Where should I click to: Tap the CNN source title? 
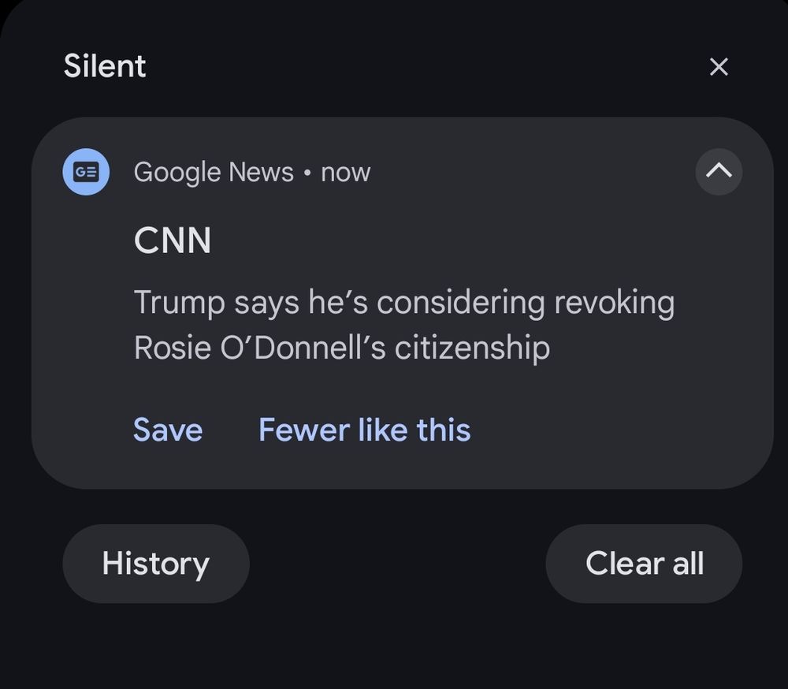[x=173, y=240]
